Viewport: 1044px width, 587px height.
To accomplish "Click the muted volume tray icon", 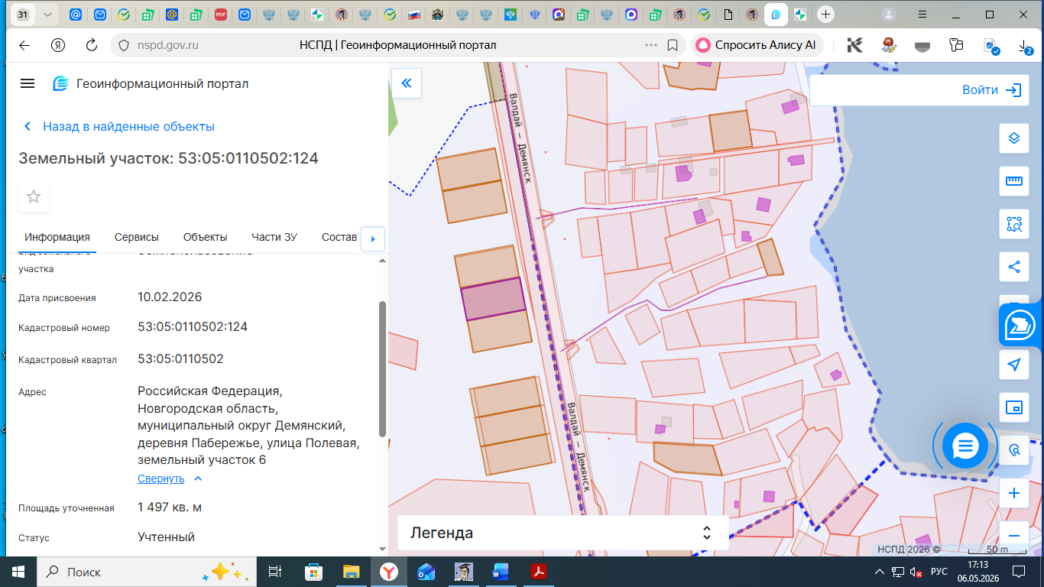I will click(x=915, y=572).
